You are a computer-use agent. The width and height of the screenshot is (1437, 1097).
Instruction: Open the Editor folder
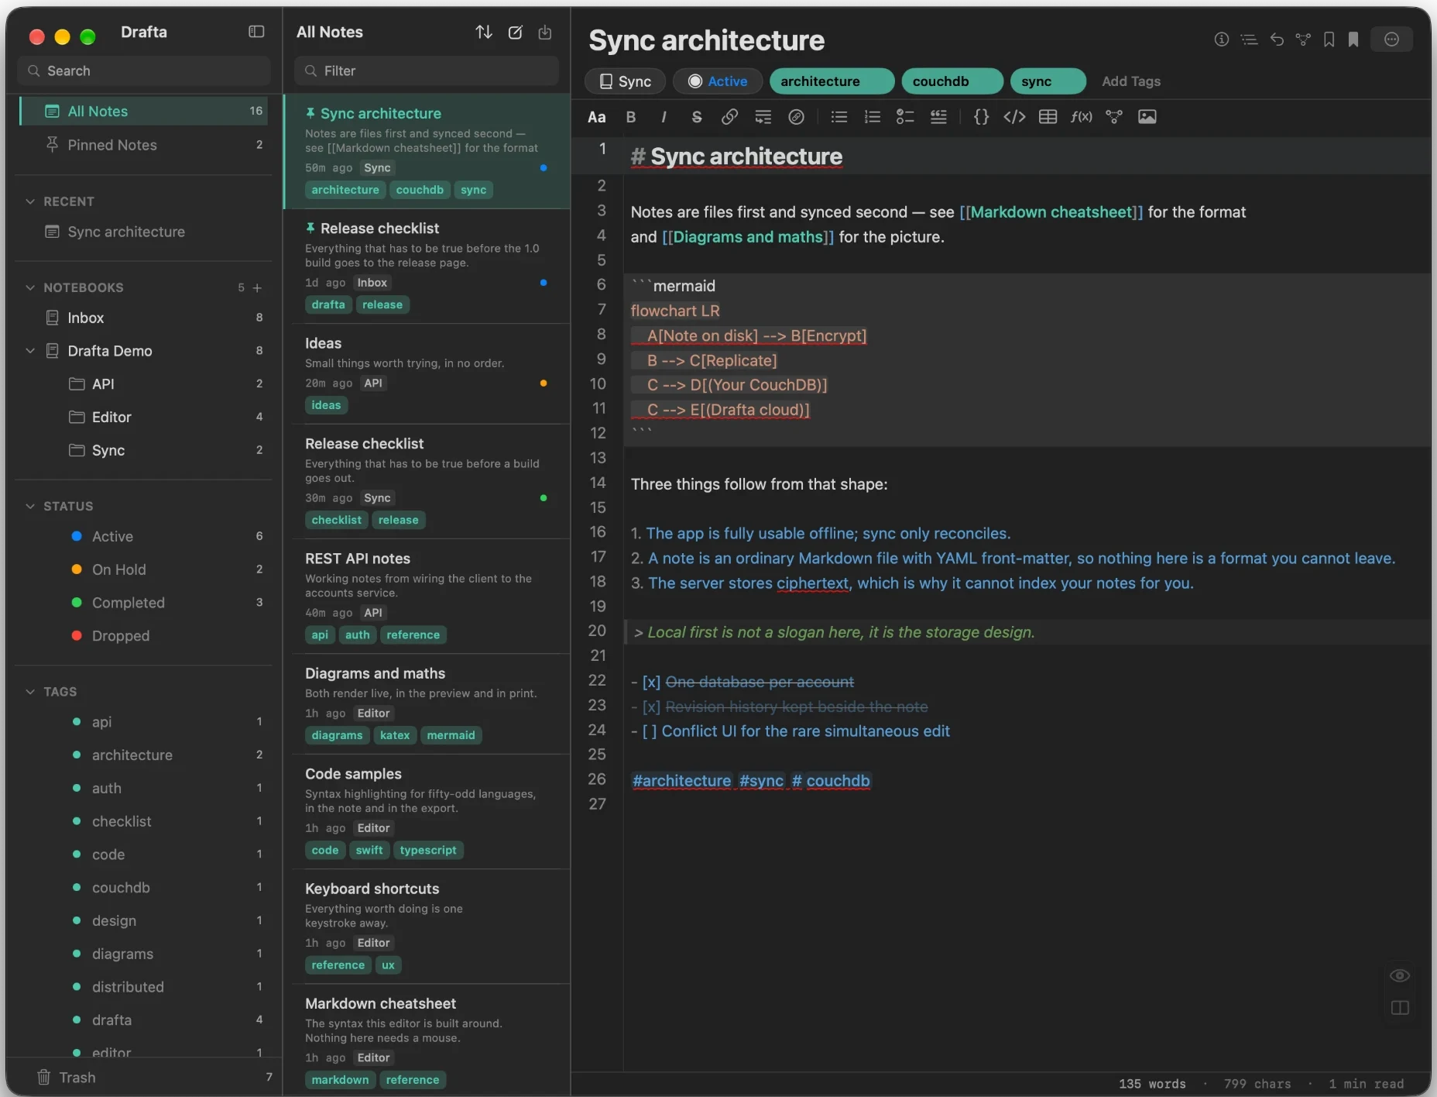143,418
